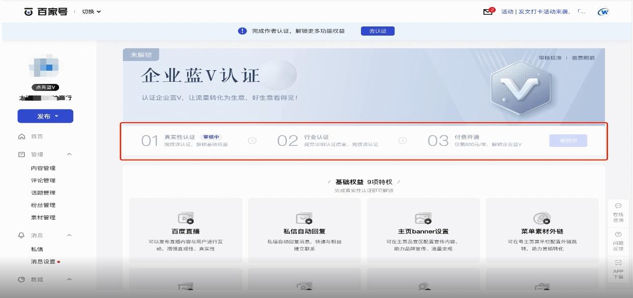Click the 去认证 button

pyautogui.click(x=378, y=31)
